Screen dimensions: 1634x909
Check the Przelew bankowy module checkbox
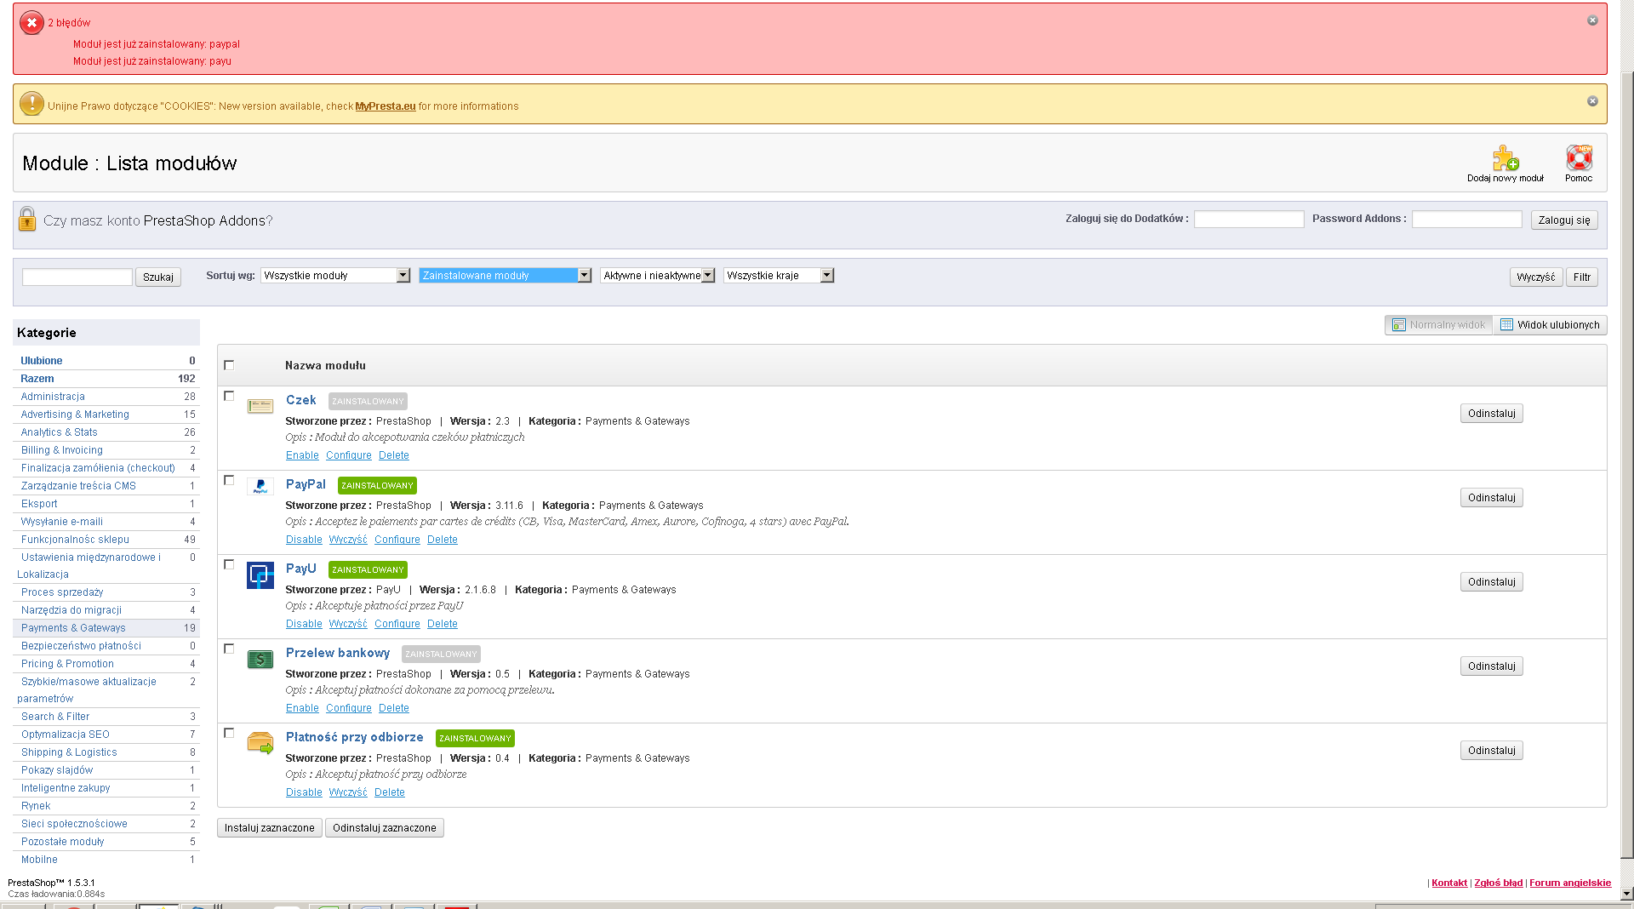(229, 649)
